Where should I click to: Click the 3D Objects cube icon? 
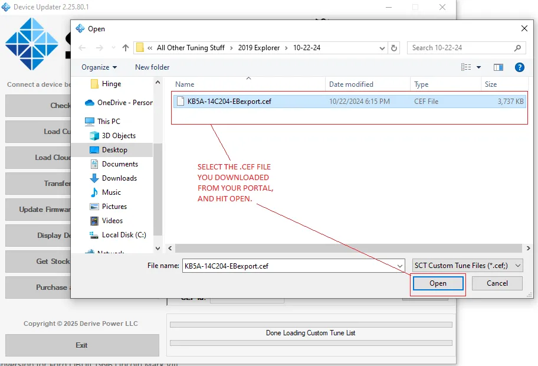coord(94,136)
